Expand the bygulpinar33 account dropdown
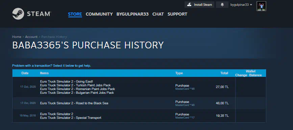The width and height of the screenshot is (293, 130). (241, 5)
